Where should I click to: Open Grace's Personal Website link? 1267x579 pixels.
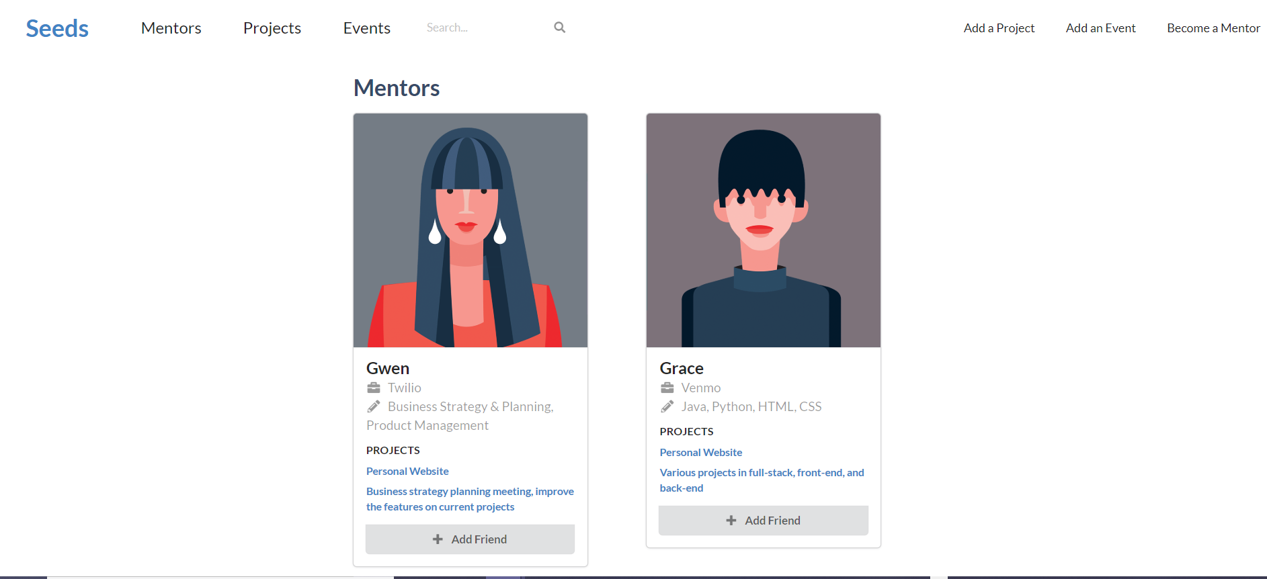[701, 453]
